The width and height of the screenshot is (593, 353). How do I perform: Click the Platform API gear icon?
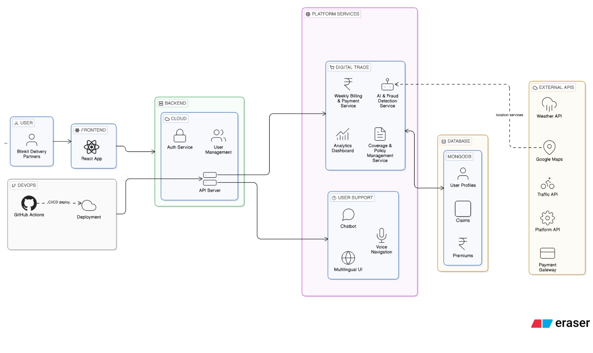click(x=547, y=218)
